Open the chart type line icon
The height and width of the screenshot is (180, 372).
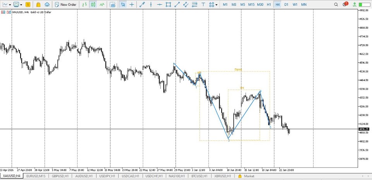[5, 4]
